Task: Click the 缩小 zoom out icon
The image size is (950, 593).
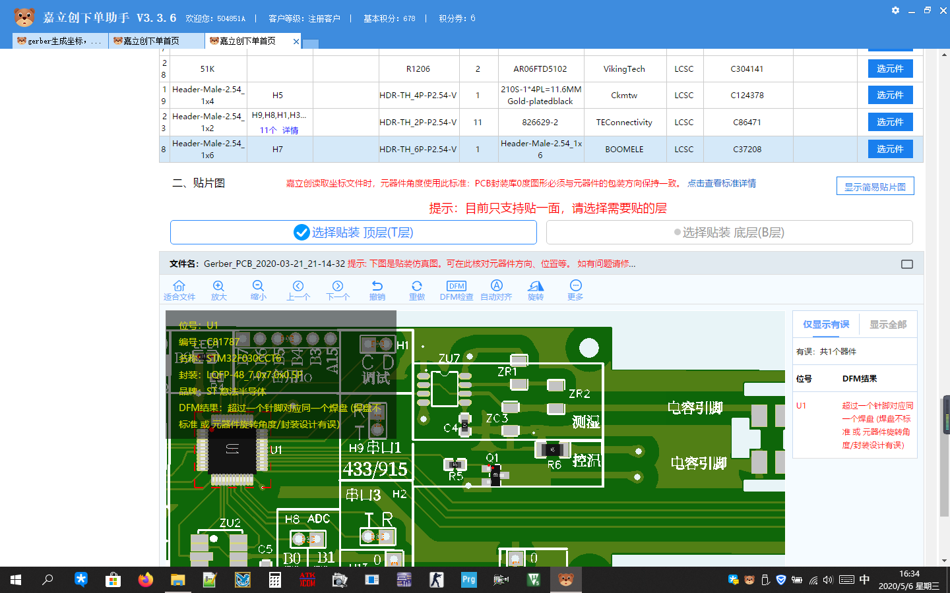Action: tap(258, 290)
